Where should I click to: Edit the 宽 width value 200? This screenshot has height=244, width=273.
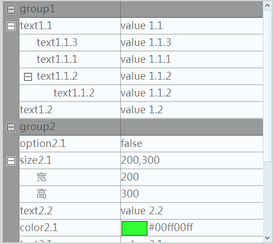tap(192, 177)
